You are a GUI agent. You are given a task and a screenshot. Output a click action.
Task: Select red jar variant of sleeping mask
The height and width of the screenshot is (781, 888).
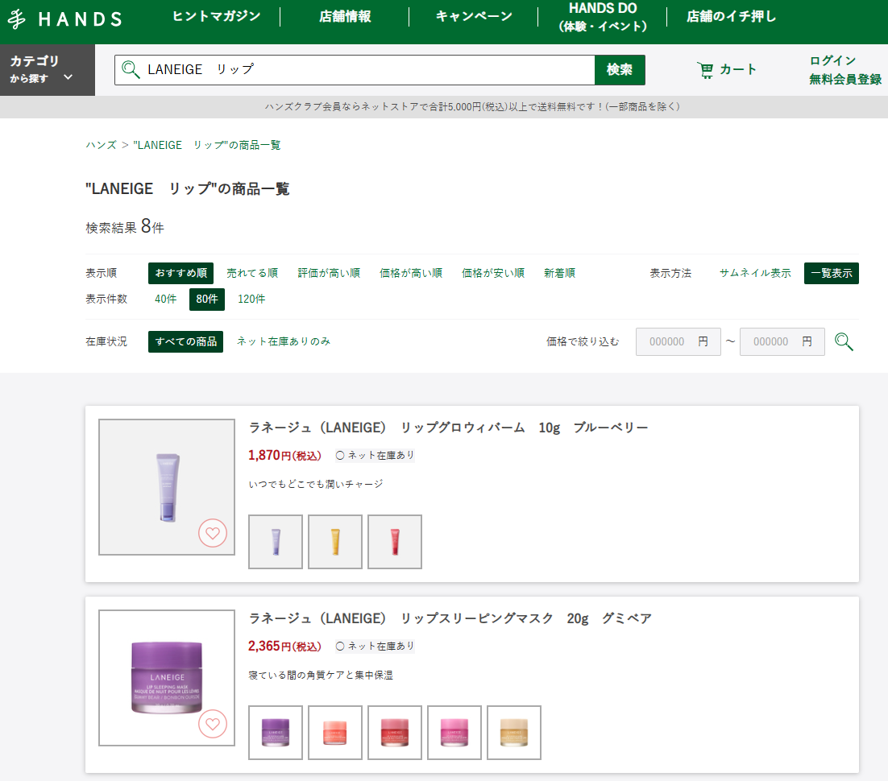tap(395, 733)
